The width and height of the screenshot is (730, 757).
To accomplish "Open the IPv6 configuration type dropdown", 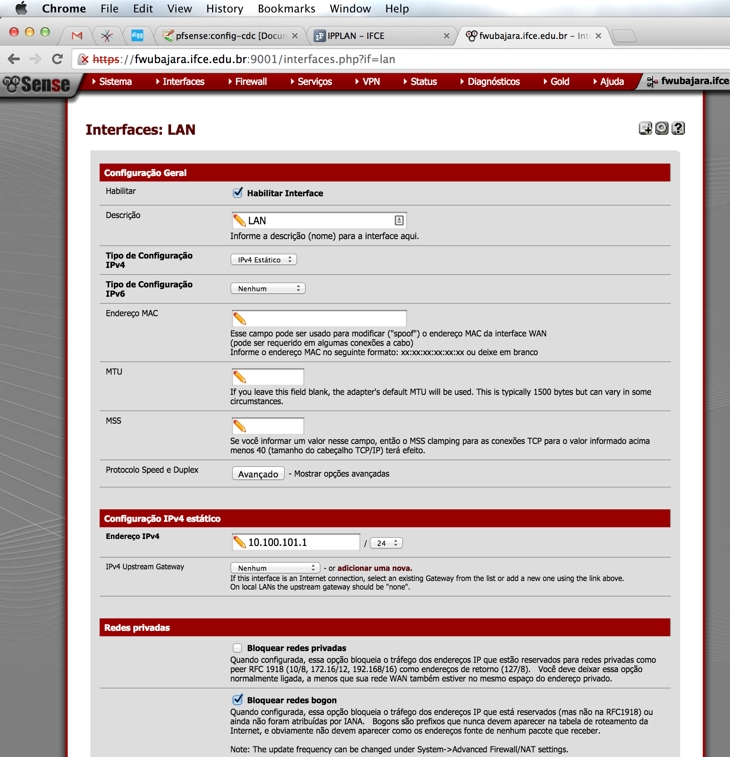I will tap(268, 289).
